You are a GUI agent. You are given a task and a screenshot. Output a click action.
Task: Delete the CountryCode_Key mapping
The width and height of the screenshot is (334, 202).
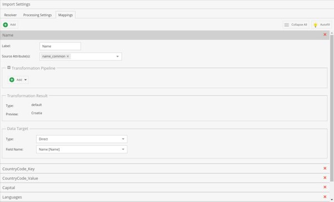[325, 168]
